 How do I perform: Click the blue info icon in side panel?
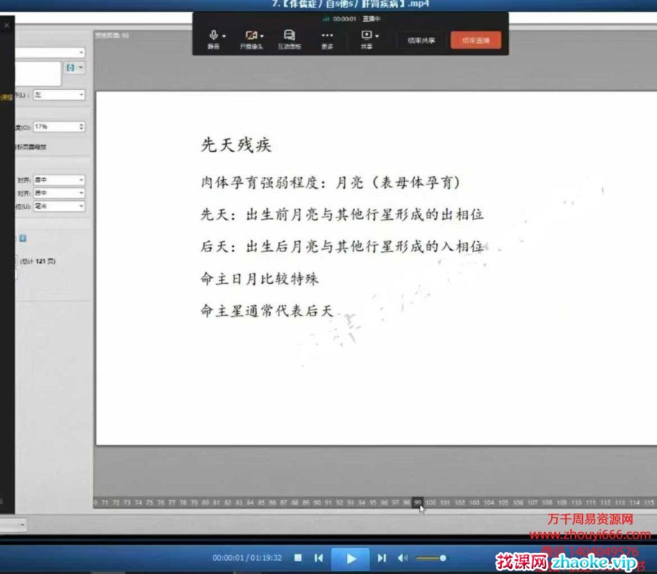click(x=22, y=238)
